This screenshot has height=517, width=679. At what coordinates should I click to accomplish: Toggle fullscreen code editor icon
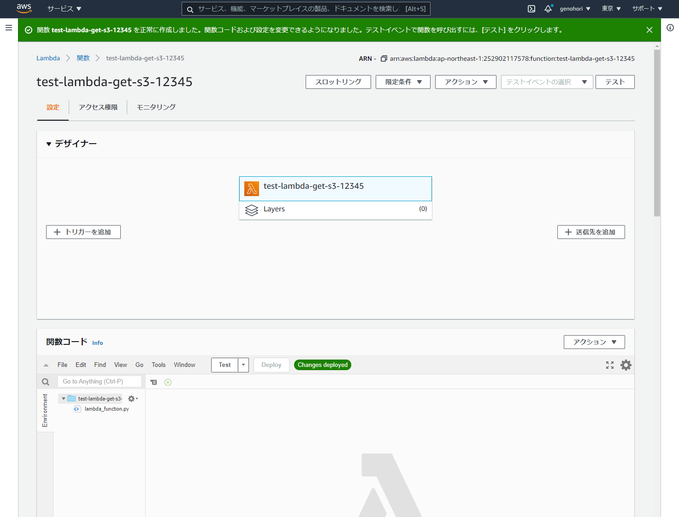pos(610,365)
